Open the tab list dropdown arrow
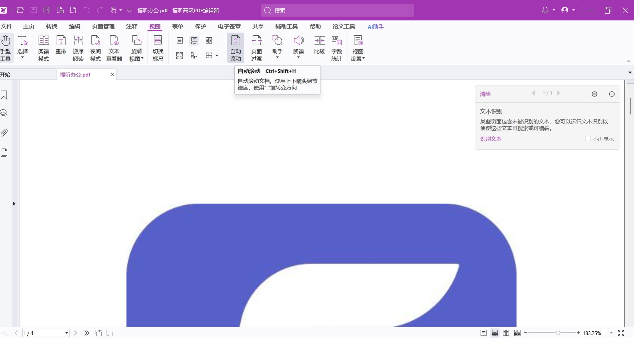This screenshot has height=338, width=634. 630,73
